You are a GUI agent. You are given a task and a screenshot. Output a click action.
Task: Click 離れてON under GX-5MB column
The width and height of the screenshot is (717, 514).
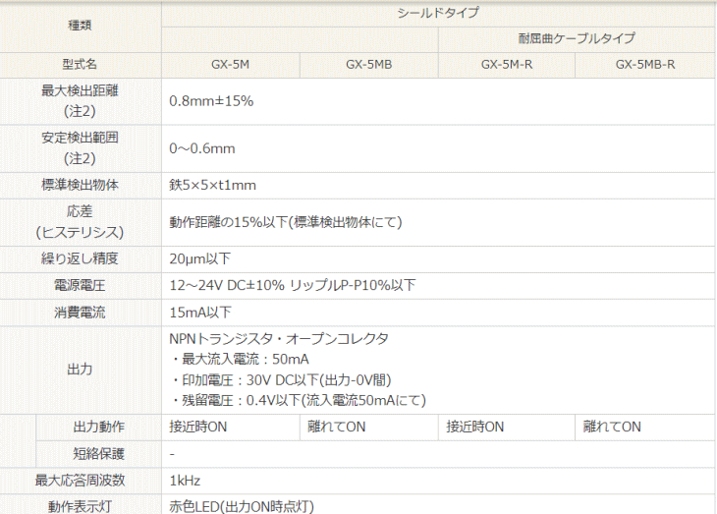337,428
